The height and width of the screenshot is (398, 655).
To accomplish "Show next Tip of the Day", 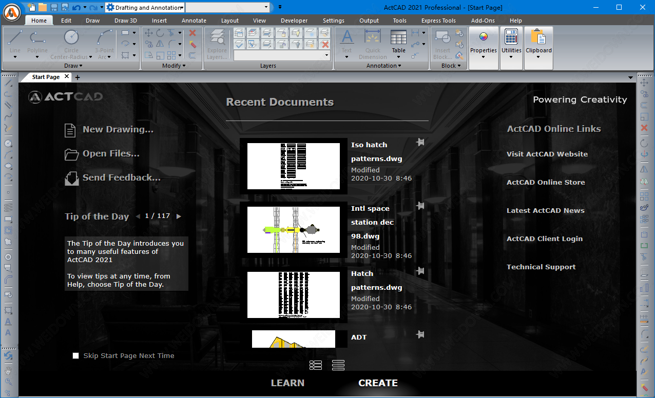I will pyautogui.click(x=179, y=216).
